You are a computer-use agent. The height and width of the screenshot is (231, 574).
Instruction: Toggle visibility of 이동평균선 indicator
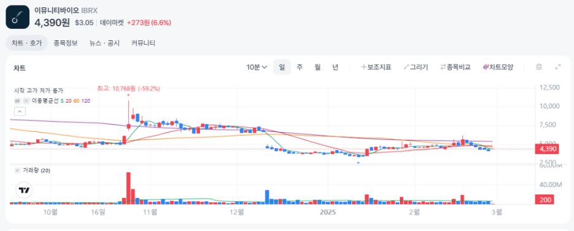point(17,101)
